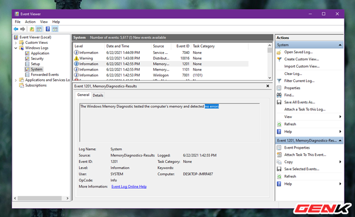Click Import Custom View action
355x217 pixels.
coord(302,67)
